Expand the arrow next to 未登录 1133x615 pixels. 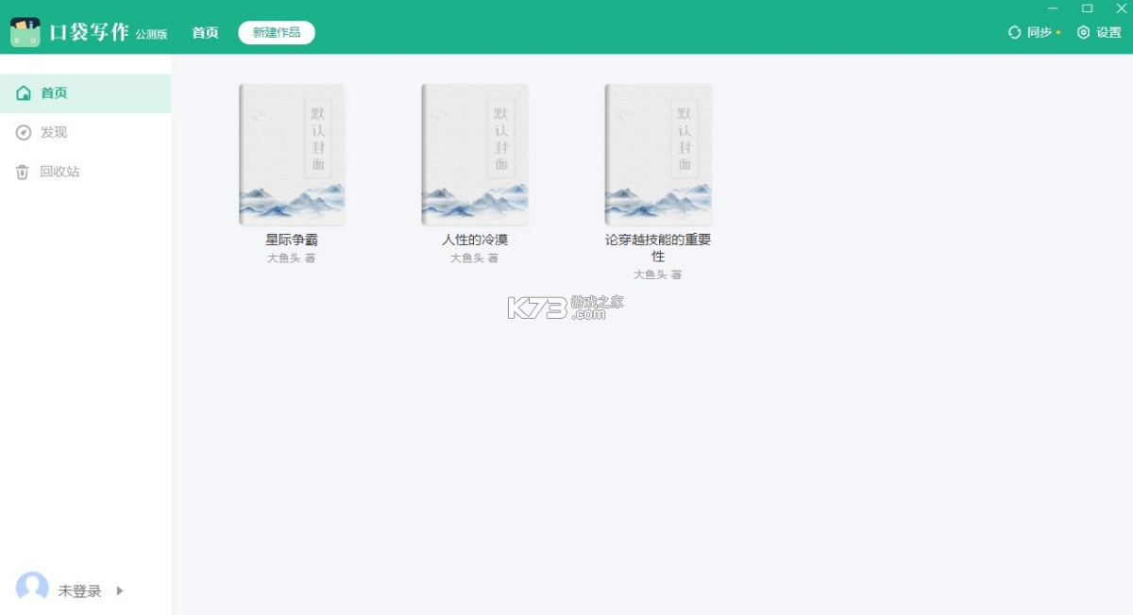[x=120, y=591]
